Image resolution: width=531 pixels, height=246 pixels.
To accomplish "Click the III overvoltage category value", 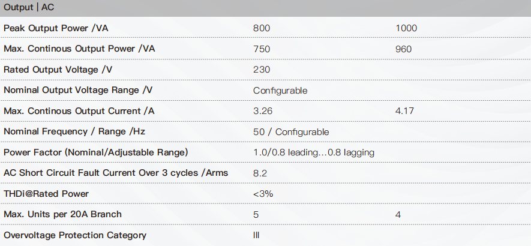I will [x=256, y=235].
